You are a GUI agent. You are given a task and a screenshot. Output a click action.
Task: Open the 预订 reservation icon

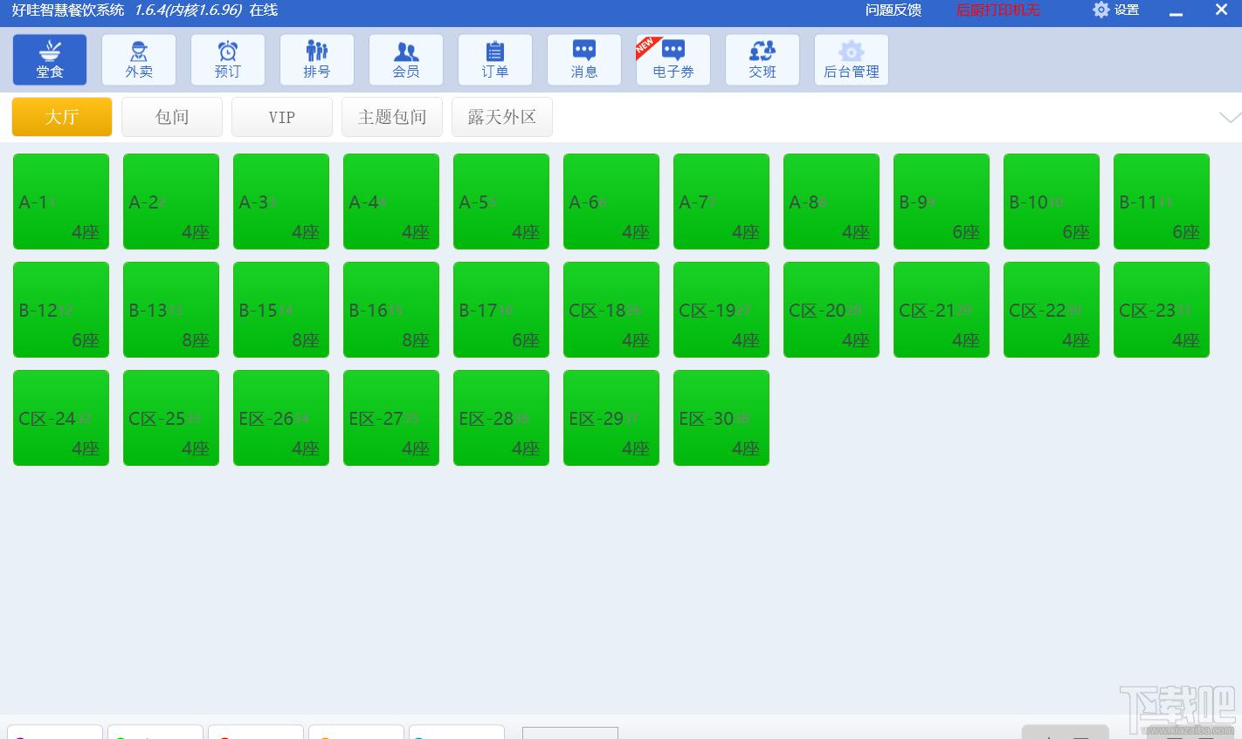[x=228, y=59]
